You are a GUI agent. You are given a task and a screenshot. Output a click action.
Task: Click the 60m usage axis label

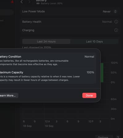[x=113, y=99]
